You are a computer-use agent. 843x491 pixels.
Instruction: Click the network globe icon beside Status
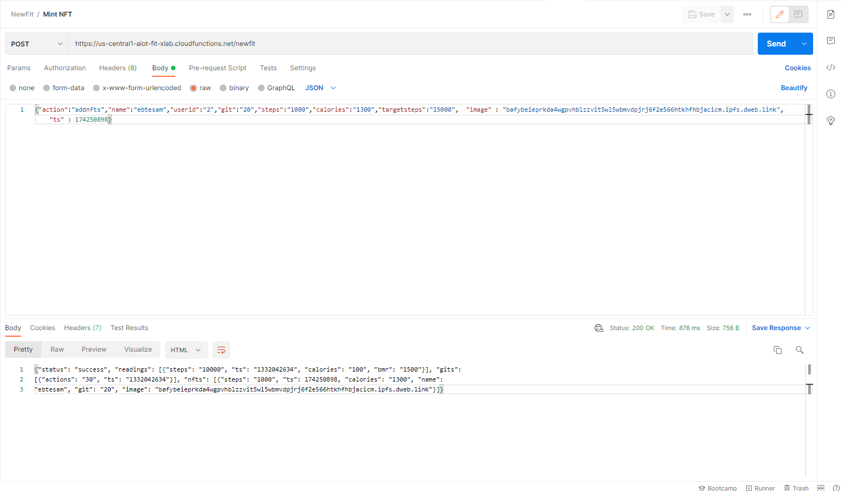(x=599, y=328)
